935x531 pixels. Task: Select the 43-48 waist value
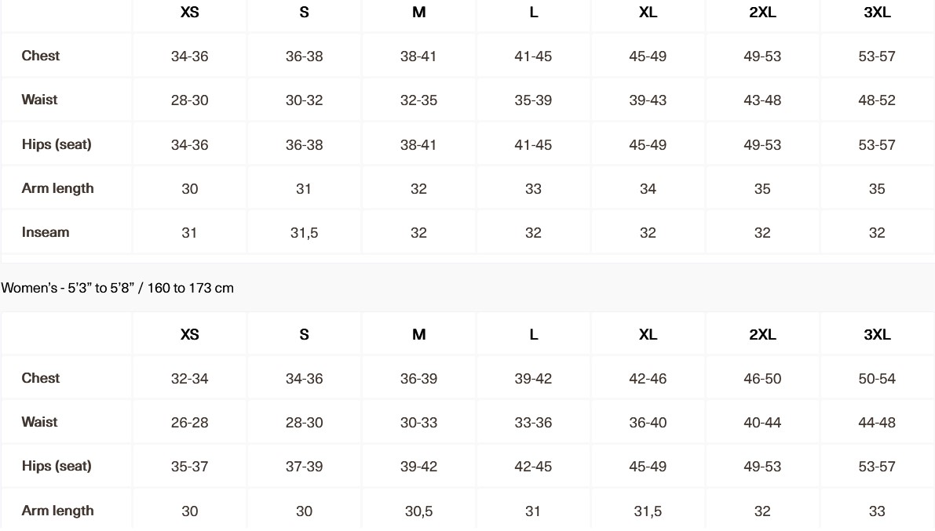tap(762, 100)
